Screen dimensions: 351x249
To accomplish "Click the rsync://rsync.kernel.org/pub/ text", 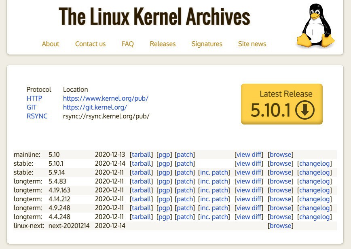I will coord(106,116).
